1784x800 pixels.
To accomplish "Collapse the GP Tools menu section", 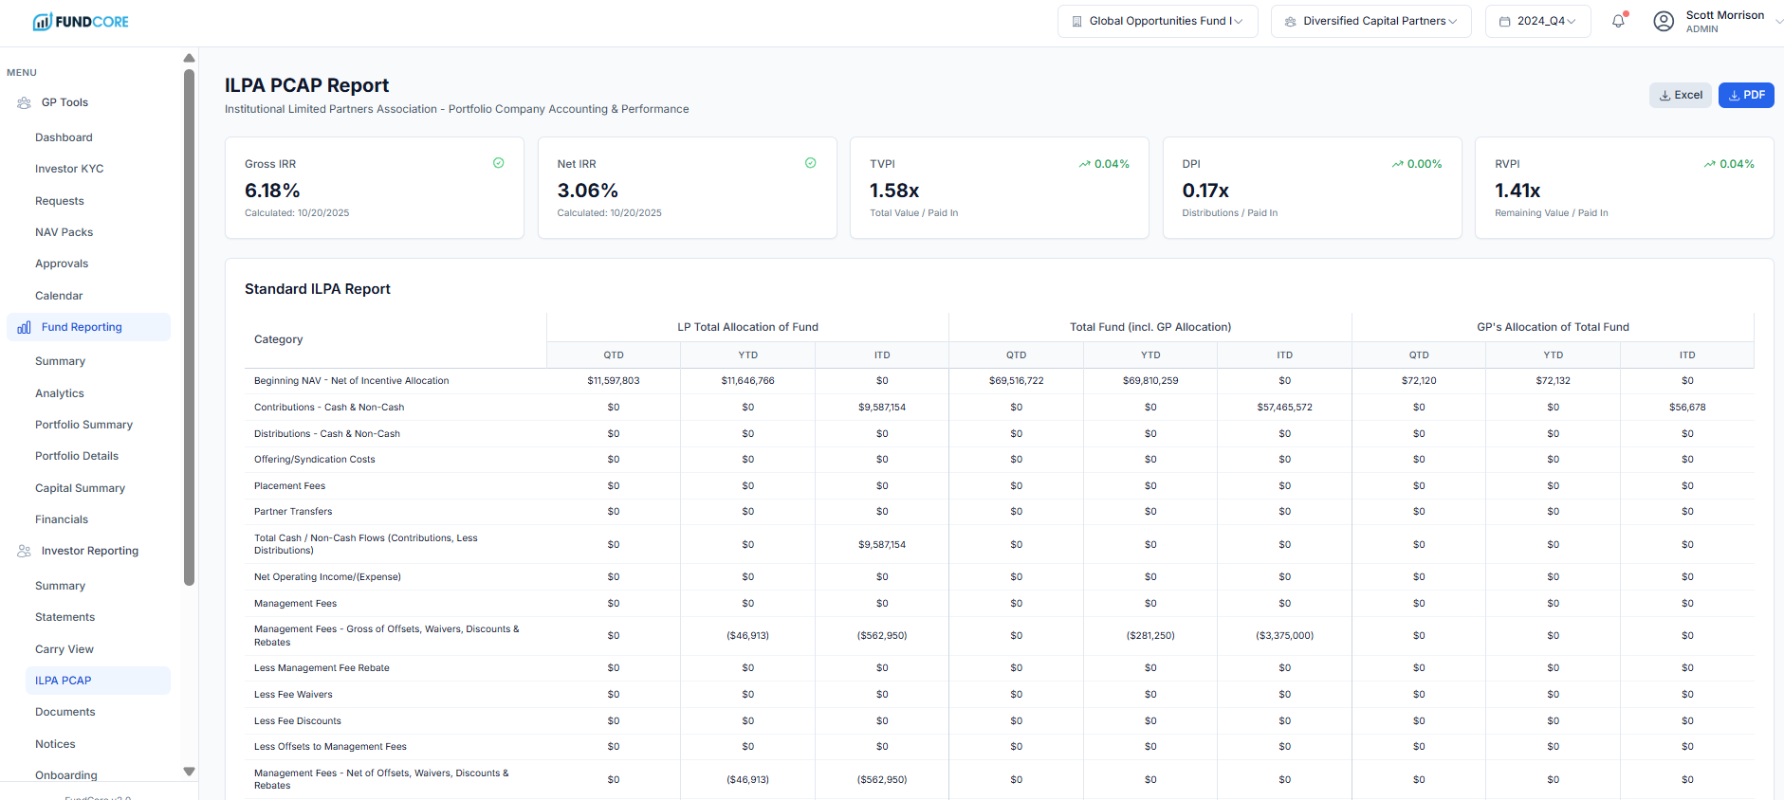I will pyautogui.click(x=64, y=102).
